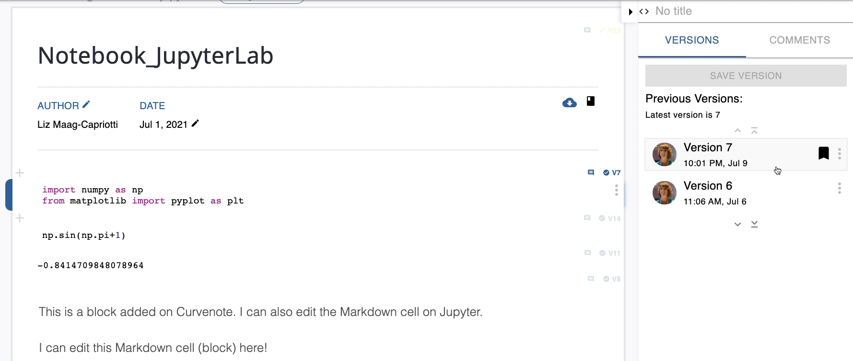
Task: Toggle the bookmark on Version 7
Action: click(823, 153)
